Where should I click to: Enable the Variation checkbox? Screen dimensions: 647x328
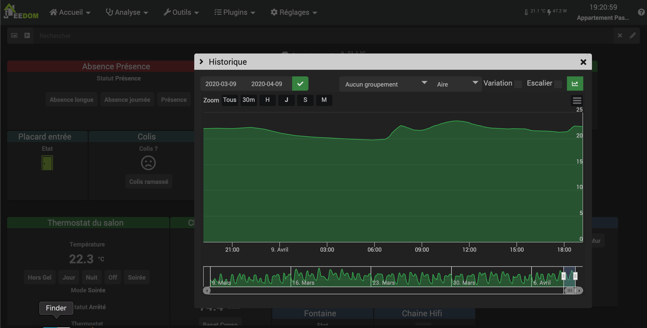(518, 84)
